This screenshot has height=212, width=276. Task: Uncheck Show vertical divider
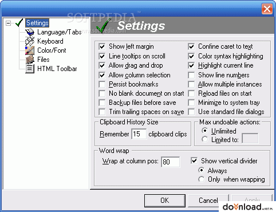194,160
